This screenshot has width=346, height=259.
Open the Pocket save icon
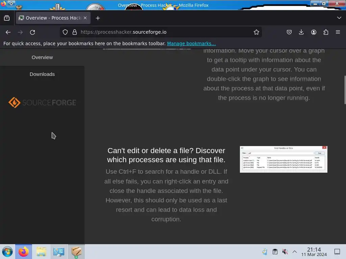[x=289, y=32]
